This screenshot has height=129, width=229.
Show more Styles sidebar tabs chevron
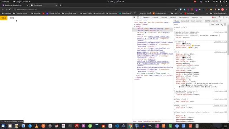[x=221, y=21]
